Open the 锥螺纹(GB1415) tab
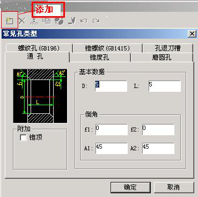The image size is (198, 197). [x=107, y=48]
